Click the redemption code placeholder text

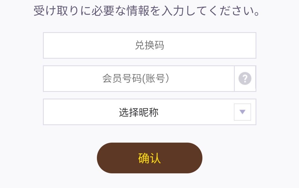click(149, 45)
